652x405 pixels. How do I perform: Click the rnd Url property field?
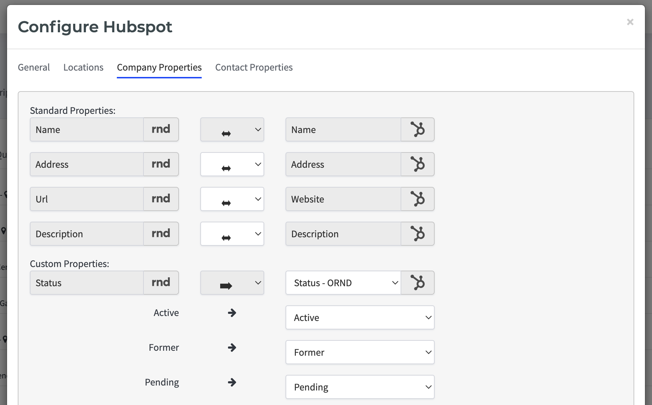pyautogui.click(x=87, y=199)
